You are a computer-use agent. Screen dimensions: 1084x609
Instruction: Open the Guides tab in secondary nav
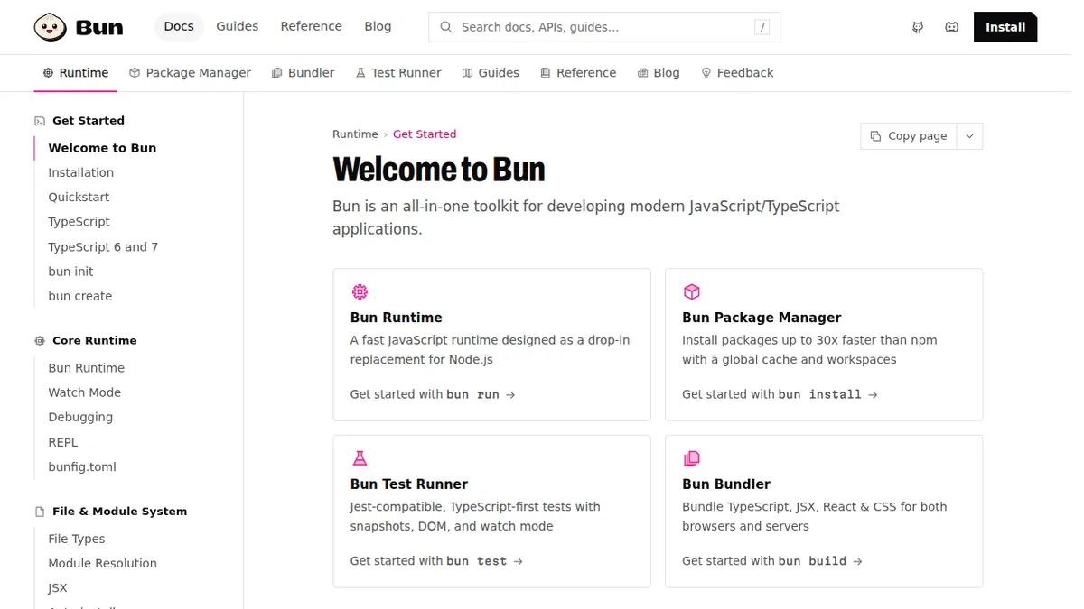point(491,73)
